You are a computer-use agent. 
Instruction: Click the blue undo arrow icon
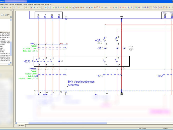(35, 8)
